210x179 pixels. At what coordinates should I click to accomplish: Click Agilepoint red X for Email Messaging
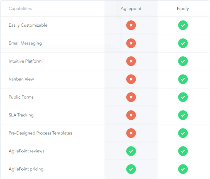(131, 43)
